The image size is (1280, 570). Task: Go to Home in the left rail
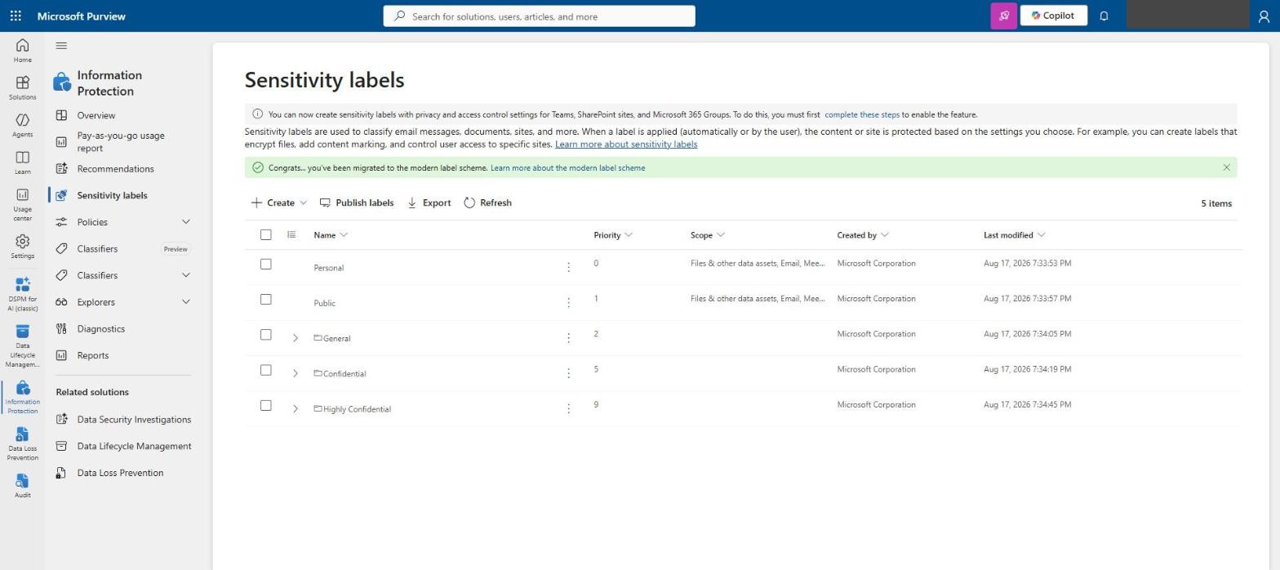[x=22, y=50]
